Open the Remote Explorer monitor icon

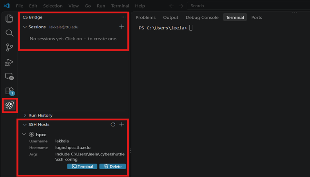tap(9, 77)
